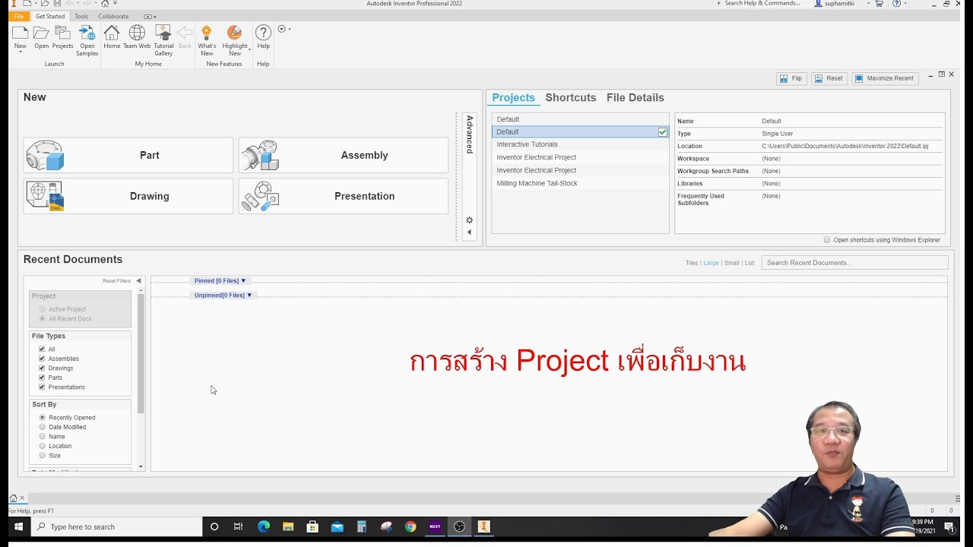Select Recently Opened sort option
The height and width of the screenshot is (547, 973).
coord(43,418)
